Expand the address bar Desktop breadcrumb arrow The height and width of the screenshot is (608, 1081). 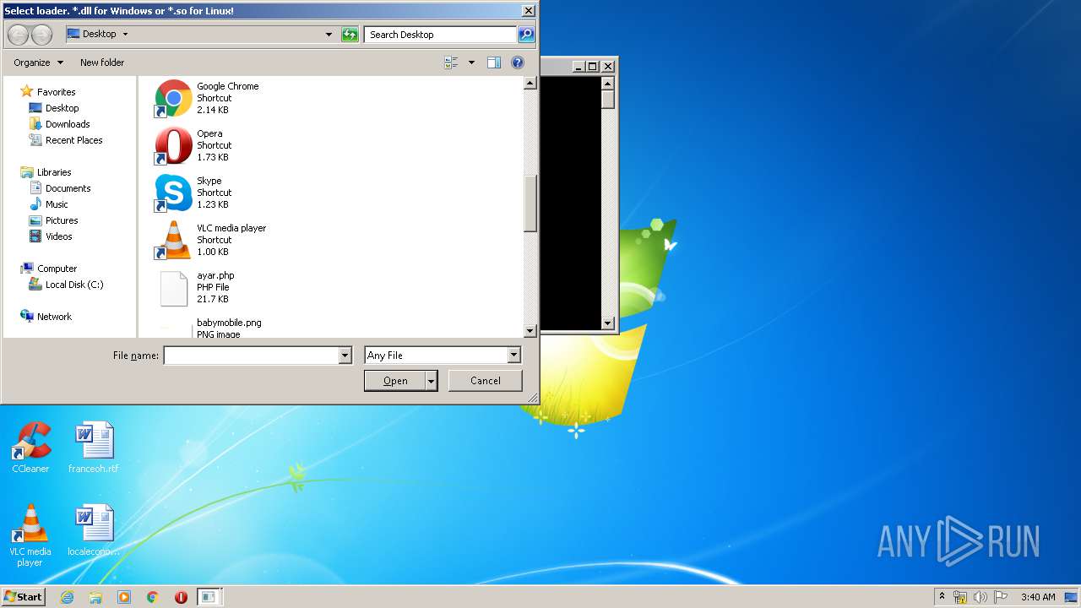click(x=125, y=35)
